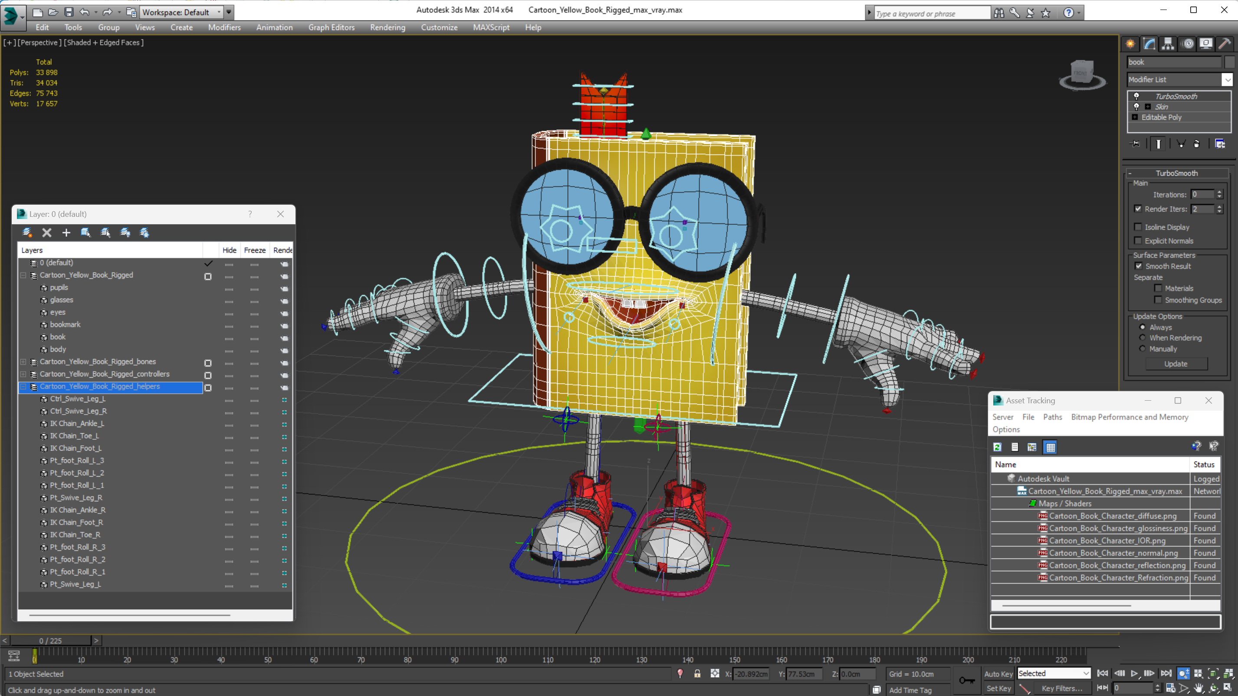Enable Separate by Materials checkbox
Image resolution: width=1238 pixels, height=696 pixels.
(1158, 288)
